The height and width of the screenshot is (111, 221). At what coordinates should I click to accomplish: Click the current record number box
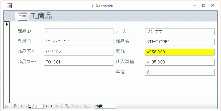(x=36, y=106)
